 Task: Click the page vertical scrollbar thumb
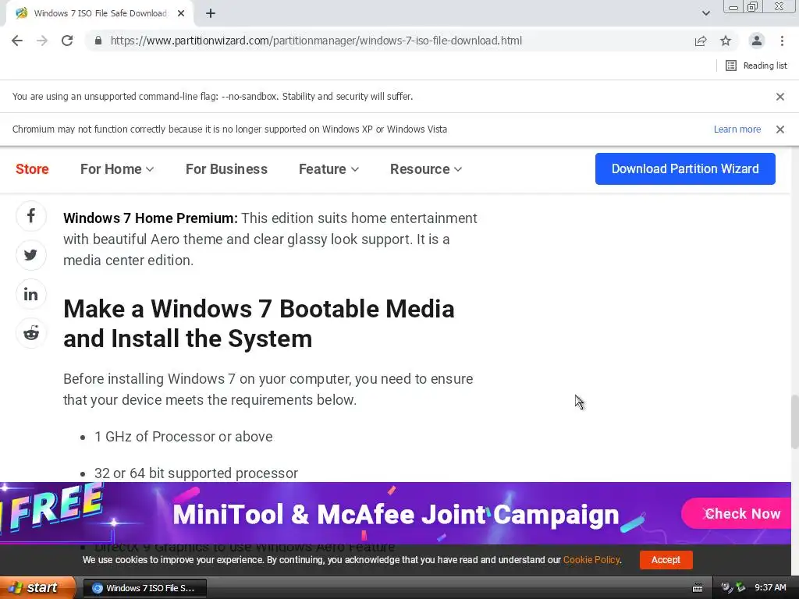[x=794, y=422]
